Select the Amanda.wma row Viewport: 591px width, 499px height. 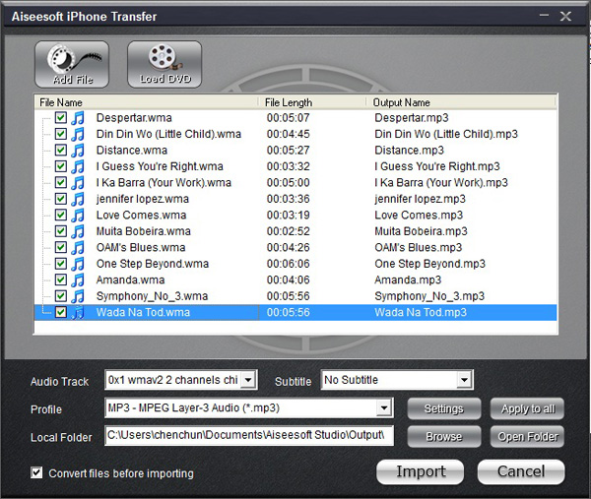(295, 280)
